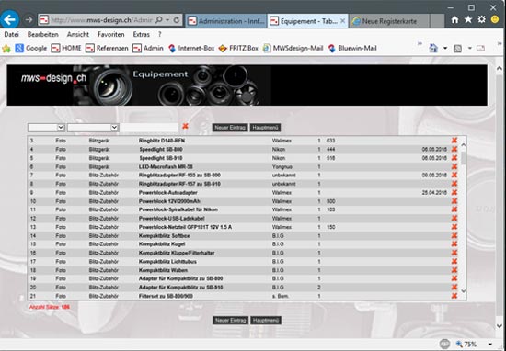Screen dimensions: 506x351
Task: Click the bottom Hauptmenü button
Action: pos(266,321)
